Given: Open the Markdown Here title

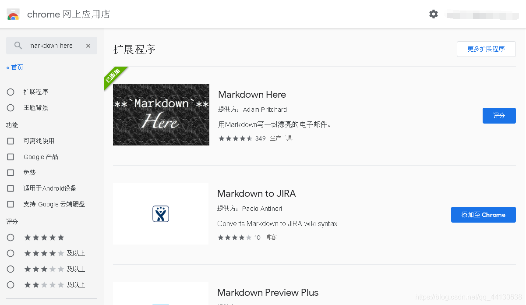Looking at the screenshot, I should pyautogui.click(x=252, y=95).
